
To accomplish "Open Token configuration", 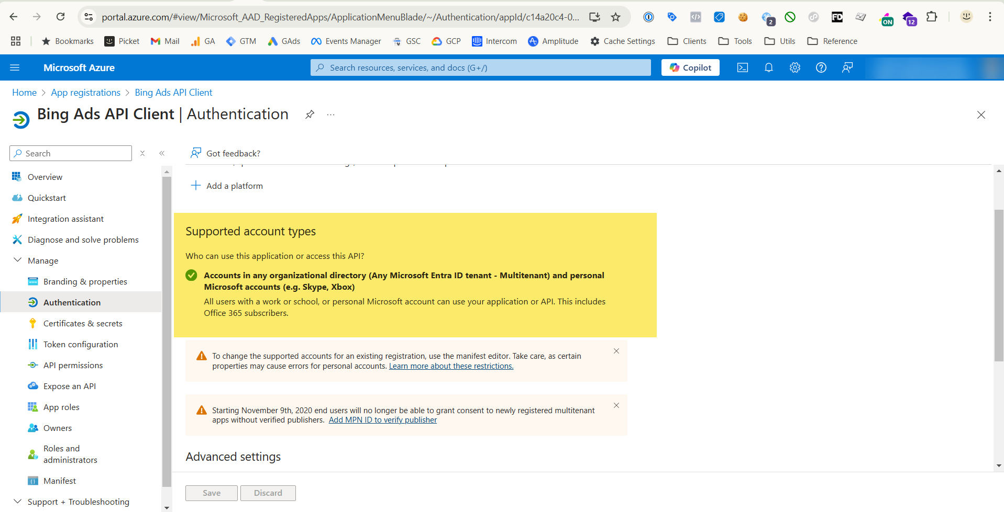I will pos(81,344).
